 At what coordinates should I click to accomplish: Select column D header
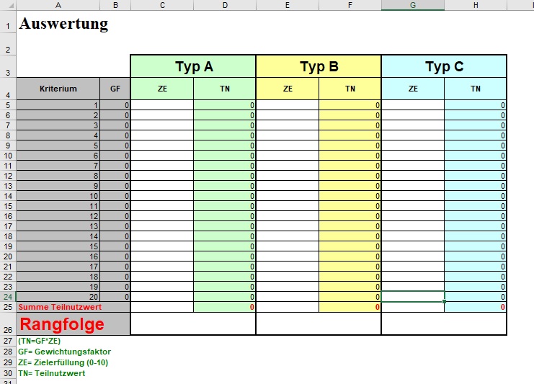click(224, 5)
